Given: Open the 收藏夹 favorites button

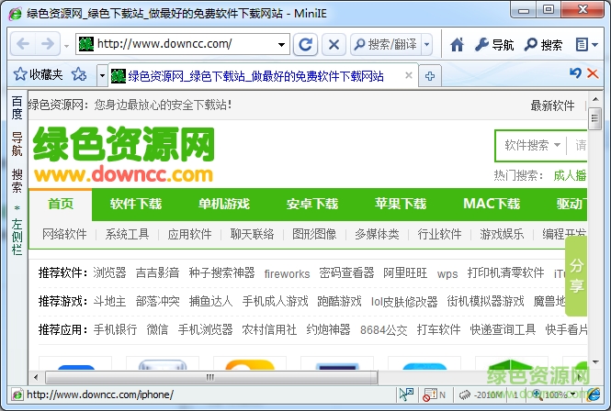Looking at the screenshot, I should (x=37, y=74).
